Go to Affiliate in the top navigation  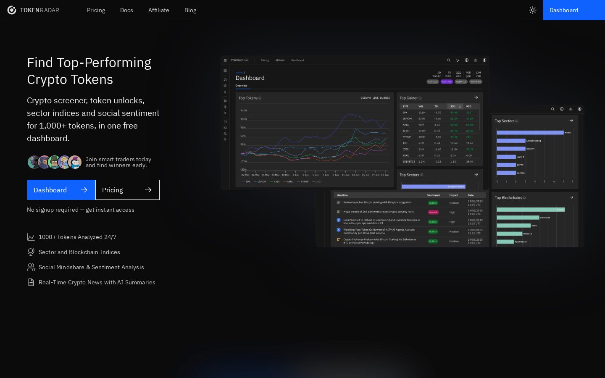tap(159, 10)
